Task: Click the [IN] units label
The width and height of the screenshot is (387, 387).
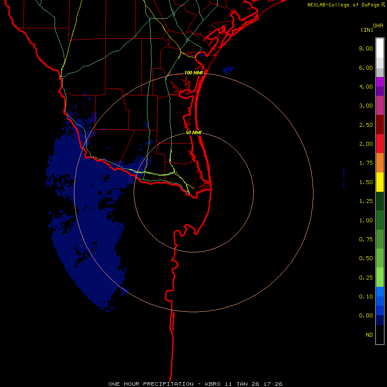Action: [x=367, y=30]
